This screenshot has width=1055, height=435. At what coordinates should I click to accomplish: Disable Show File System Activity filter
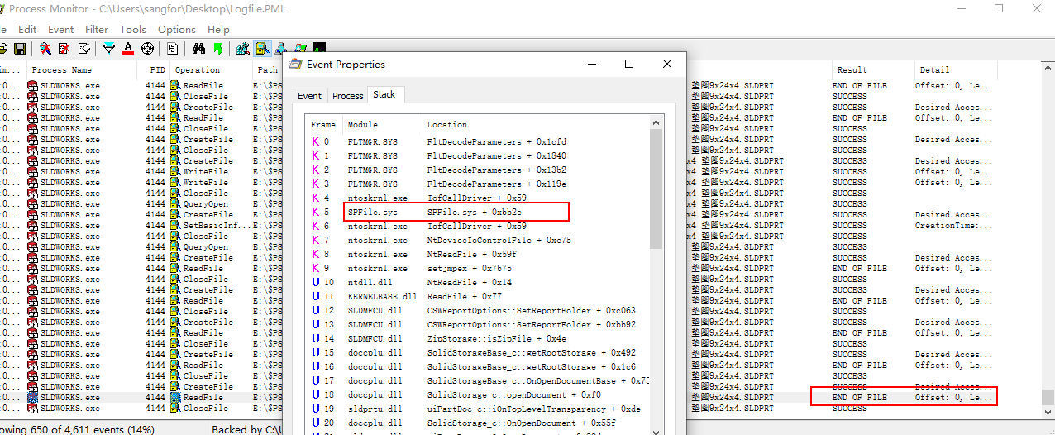[262, 49]
